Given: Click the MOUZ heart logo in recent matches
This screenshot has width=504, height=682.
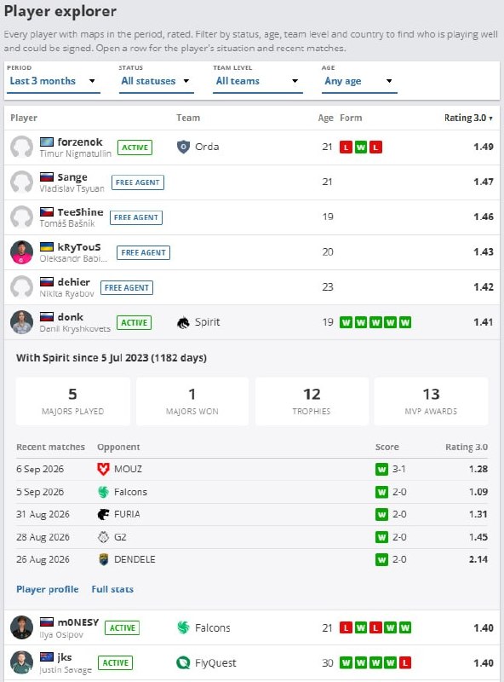Looking at the screenshot, I should coord(103,469).
